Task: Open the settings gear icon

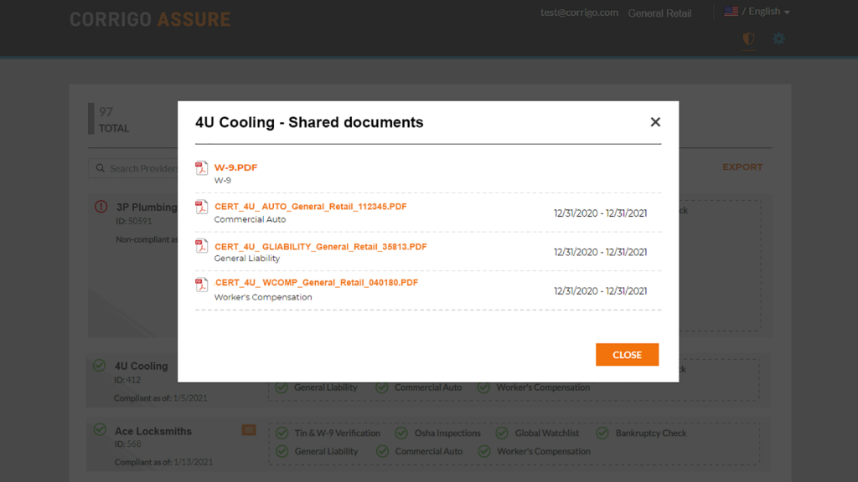Action: (778, 38)
